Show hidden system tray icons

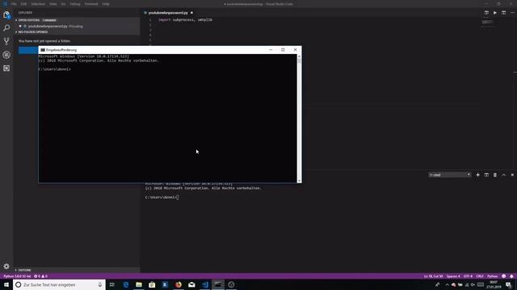(x=447, y=284)
